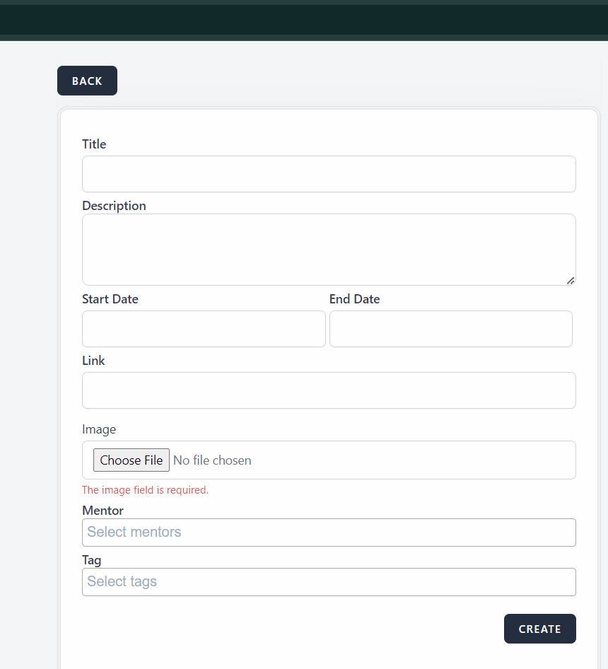This screenshot has height=669, width=608.
Task: Click the Description resize handle
Action: 571,280
